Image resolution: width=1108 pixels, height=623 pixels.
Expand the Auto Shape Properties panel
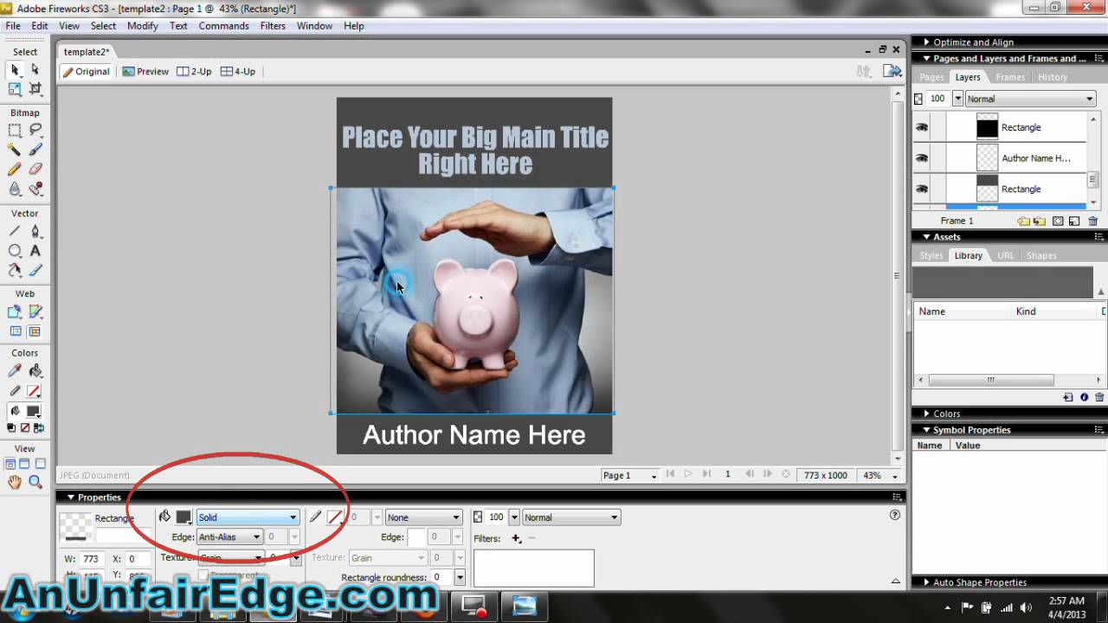[x=926, y=582]
